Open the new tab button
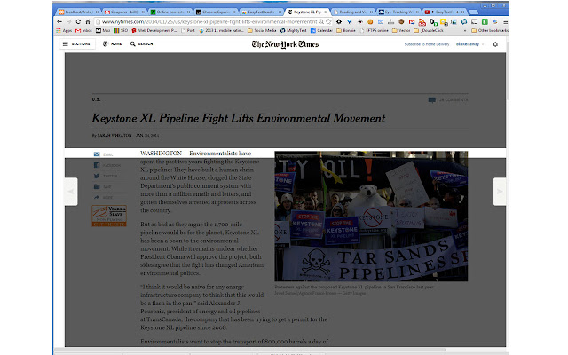 [473, 12]
